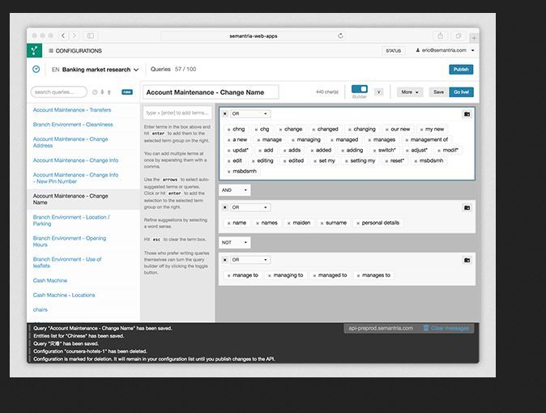
Task: Remove the 'manage to' term tag
Action: point(228,276)
